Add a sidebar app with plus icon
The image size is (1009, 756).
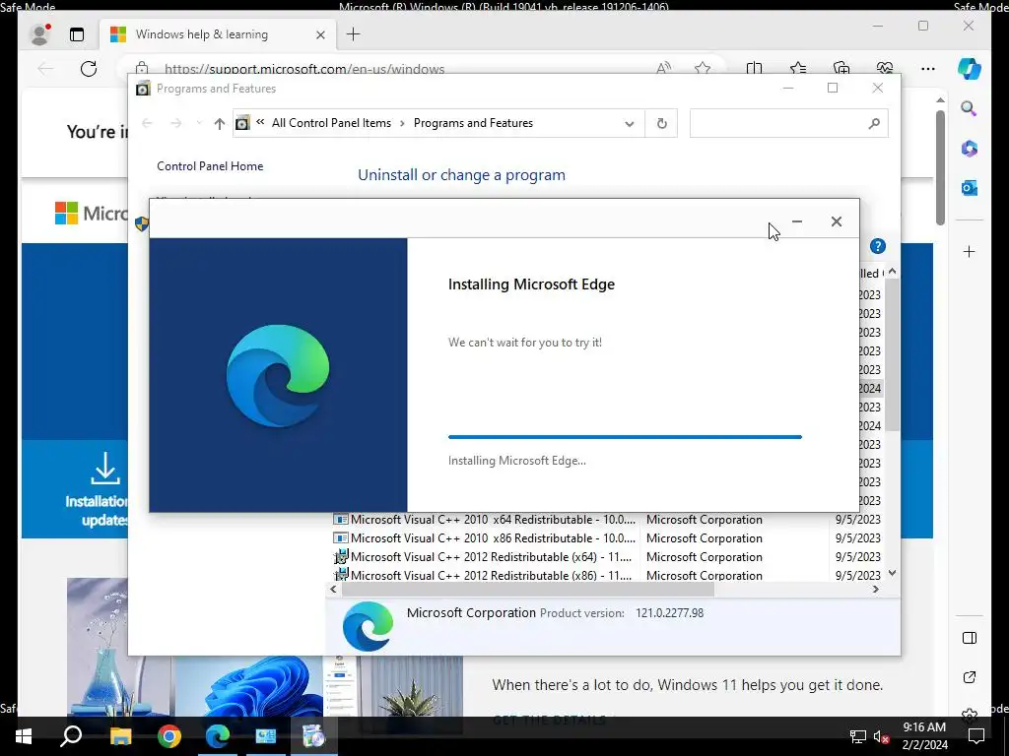coord(970,251)
